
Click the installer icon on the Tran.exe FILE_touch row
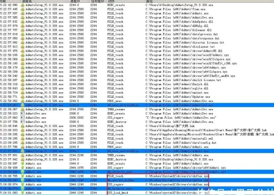tap(22, 9)
